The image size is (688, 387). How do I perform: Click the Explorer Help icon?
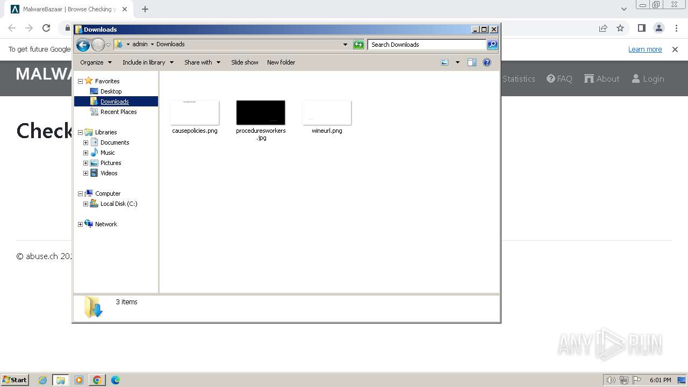(487, 62)
